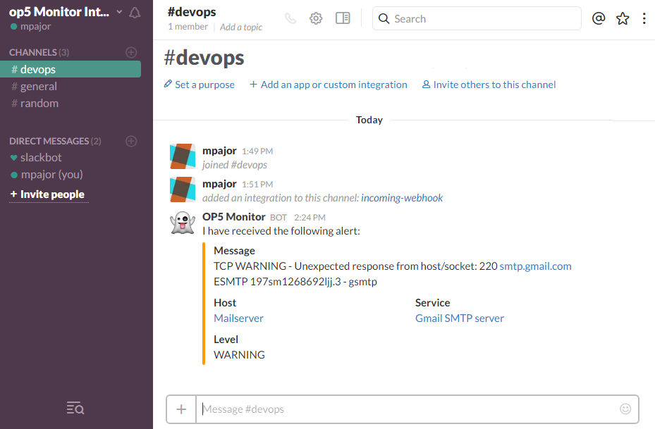Screen dimensions: 655x429
Task: Click mpajor avatar on integration message
Action: click(183, 189)
